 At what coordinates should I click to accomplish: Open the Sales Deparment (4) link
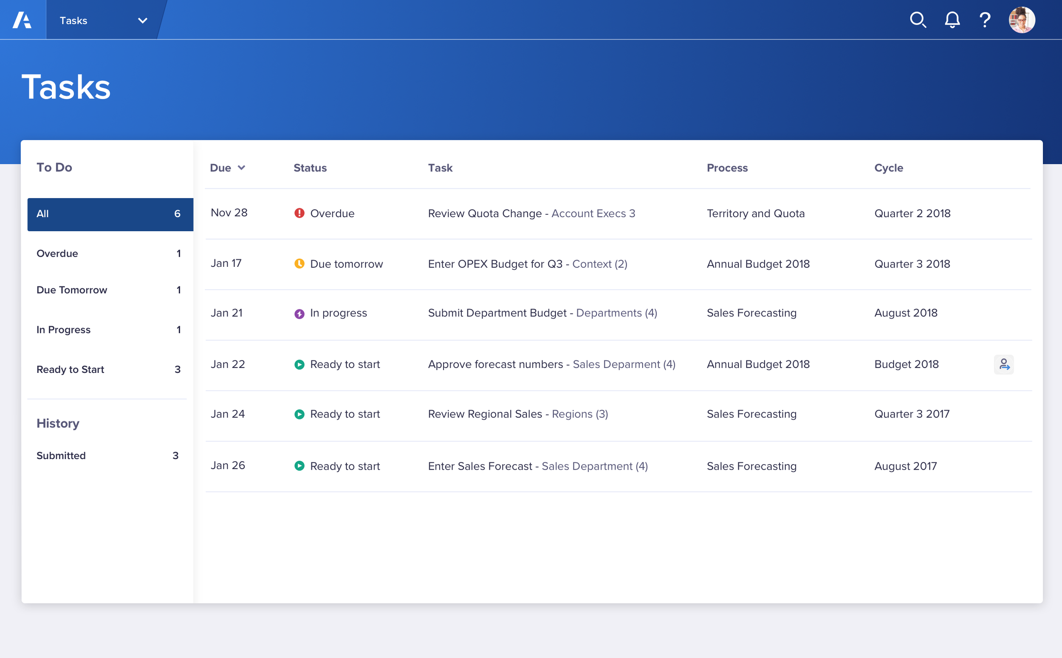[x=624, y=365]
